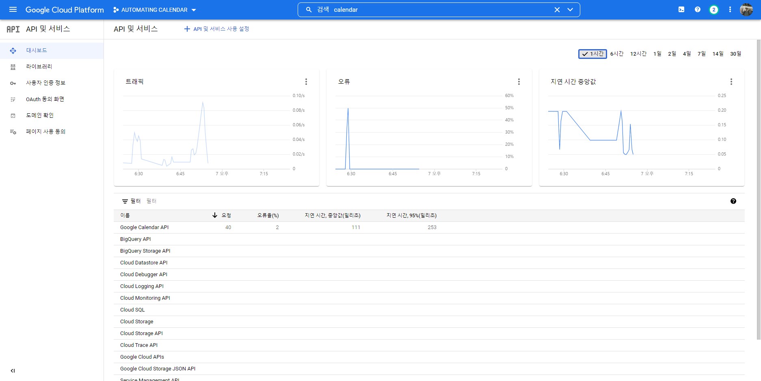The width and height of the screenshot is (761, 381).
Task: Open the top bar more options menu
Action: tap(730, 10)
